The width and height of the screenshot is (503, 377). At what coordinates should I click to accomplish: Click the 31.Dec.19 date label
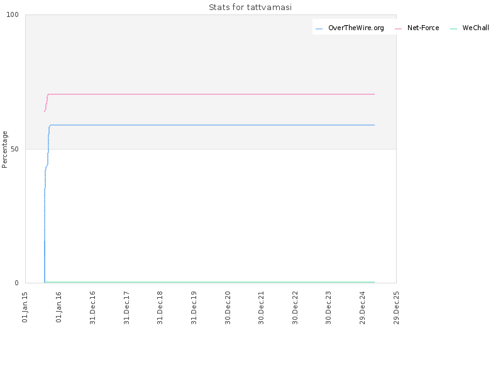pos(194,308)
